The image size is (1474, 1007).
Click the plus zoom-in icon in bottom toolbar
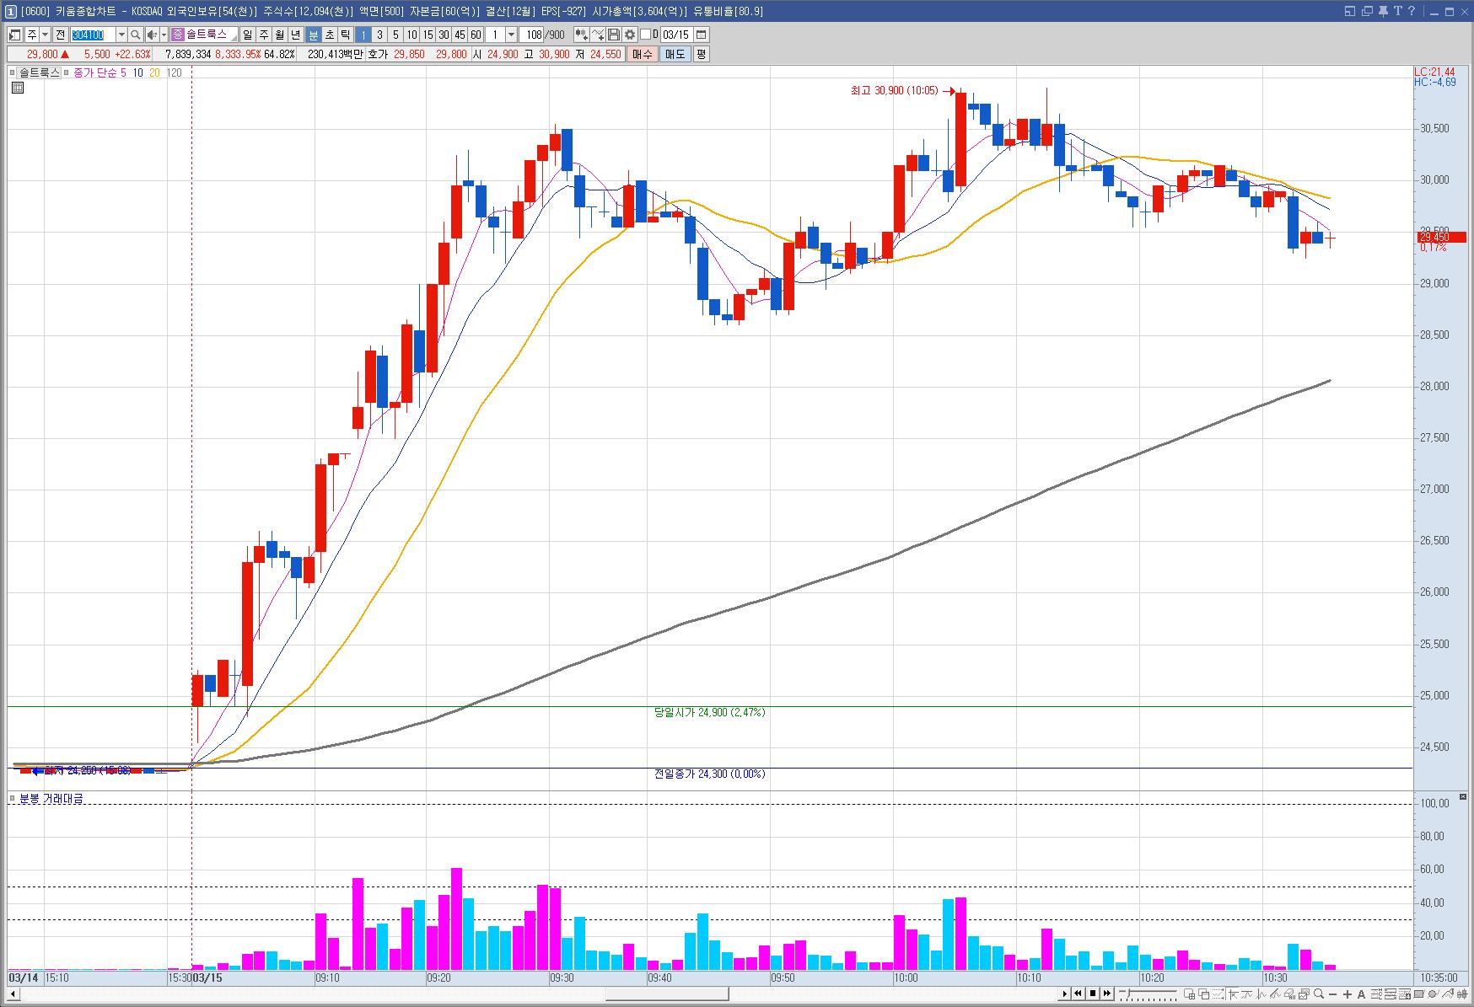[1348, 994]
